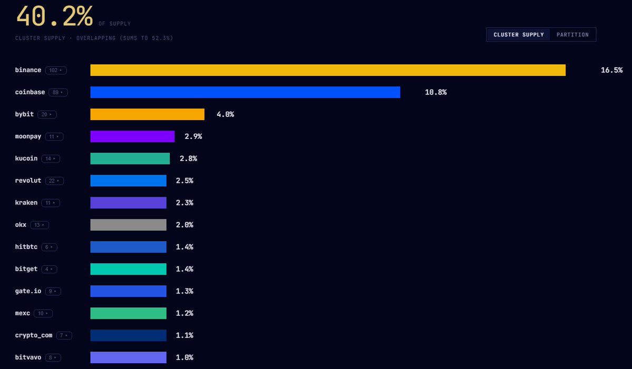Click the lavender bitvavo bar
The image size is (632, 369).
click(x=128, y=358)
